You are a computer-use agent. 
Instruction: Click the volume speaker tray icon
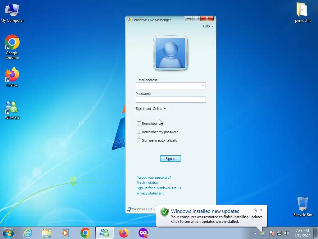coord(286,233)
